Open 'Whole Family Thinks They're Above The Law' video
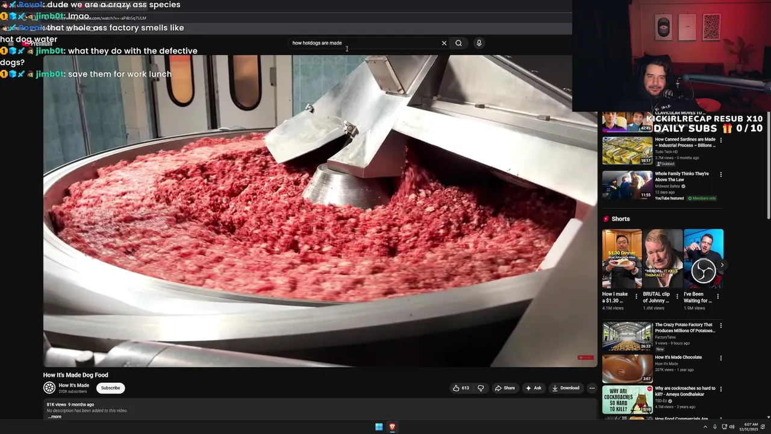Screen dimensions: 771x434 627,185
